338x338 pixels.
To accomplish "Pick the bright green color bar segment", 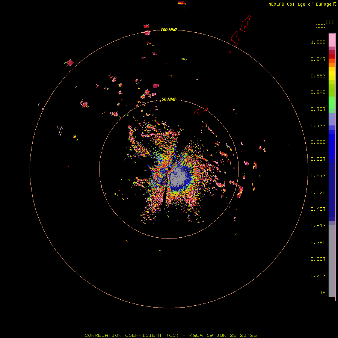I will tap(332, 103).
